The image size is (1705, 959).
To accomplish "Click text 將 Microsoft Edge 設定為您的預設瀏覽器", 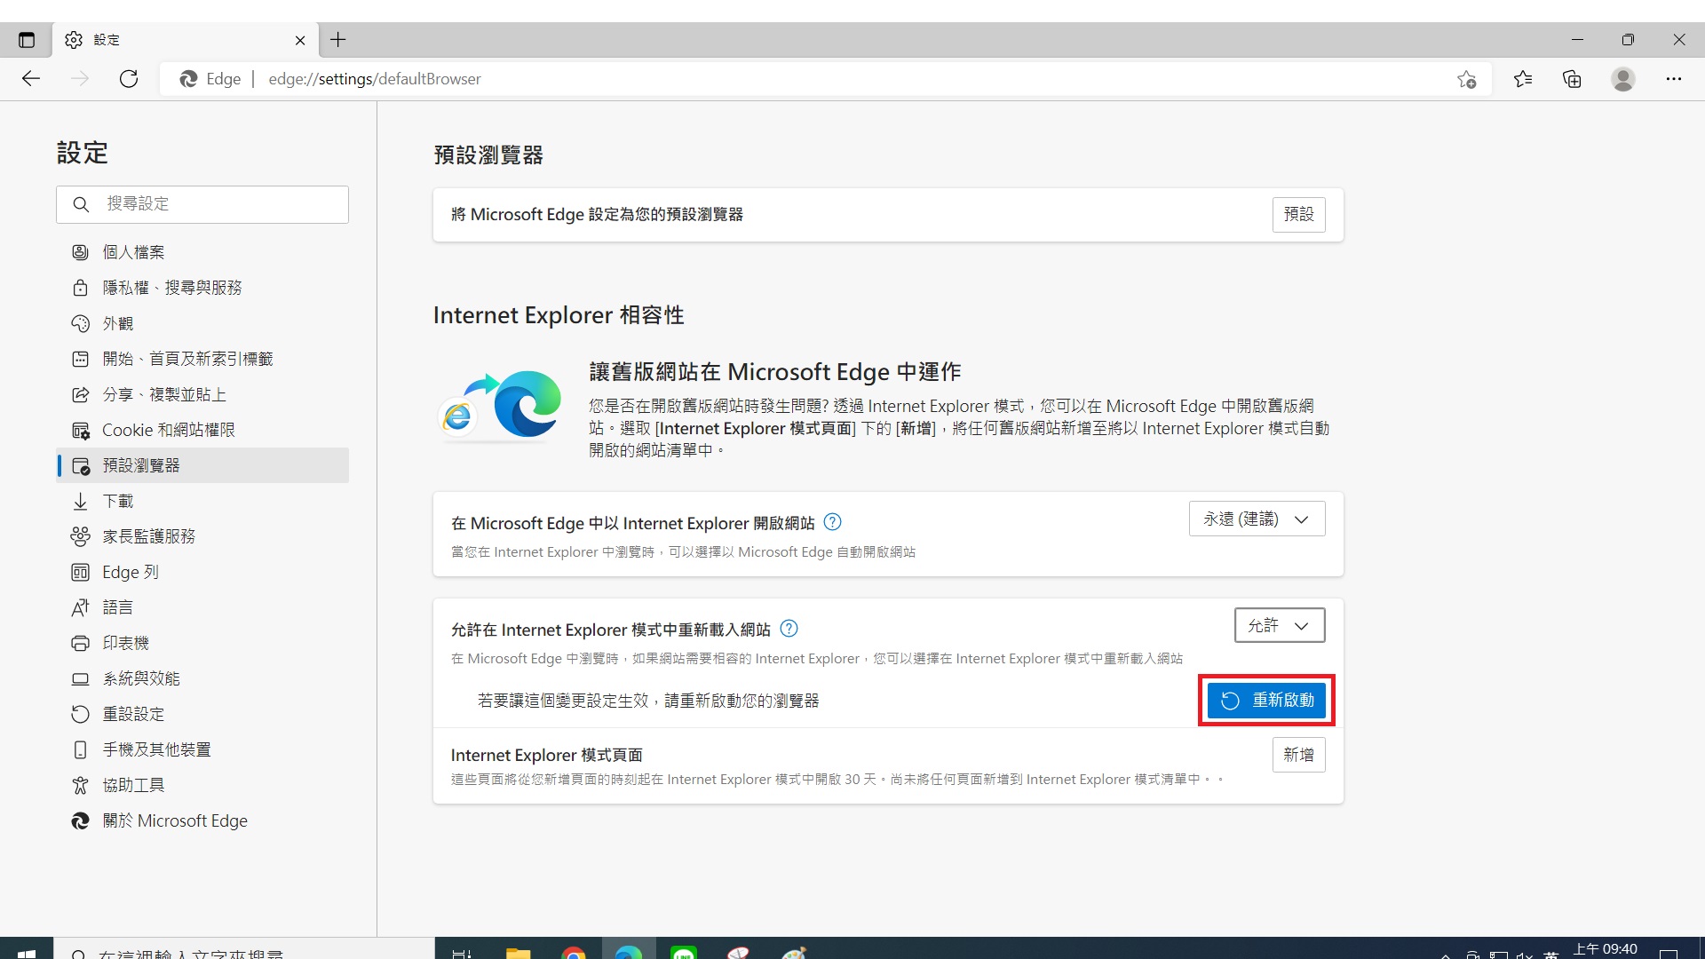I will click(x=597, y=214).
